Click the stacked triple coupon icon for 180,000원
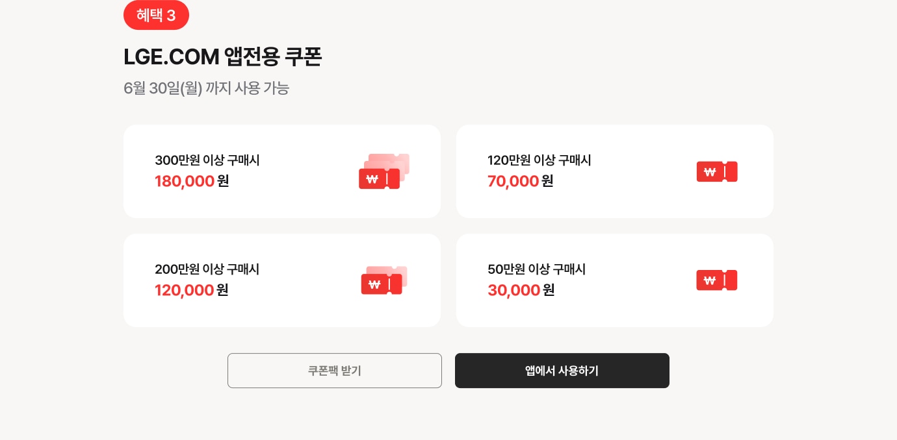This screenshot has width=897, height=440. tap(384, 171)
